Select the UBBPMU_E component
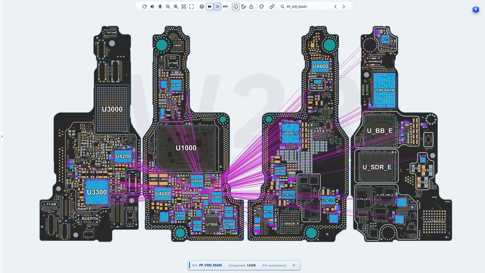 [290, 133]
